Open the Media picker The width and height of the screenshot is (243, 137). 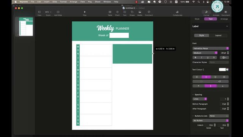140,13
